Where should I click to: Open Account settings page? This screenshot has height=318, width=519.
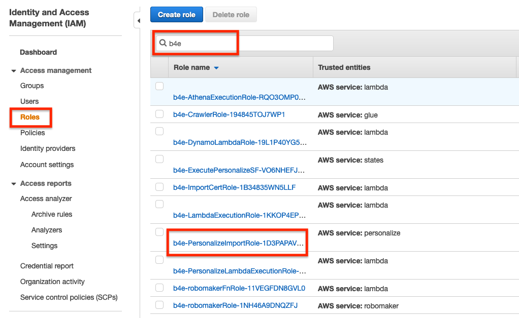47,165
